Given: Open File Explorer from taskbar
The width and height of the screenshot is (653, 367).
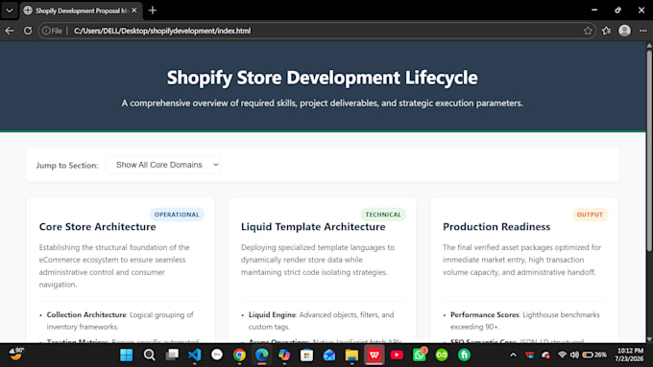Looking at the screenshot, I should click(x=351, y=355).
